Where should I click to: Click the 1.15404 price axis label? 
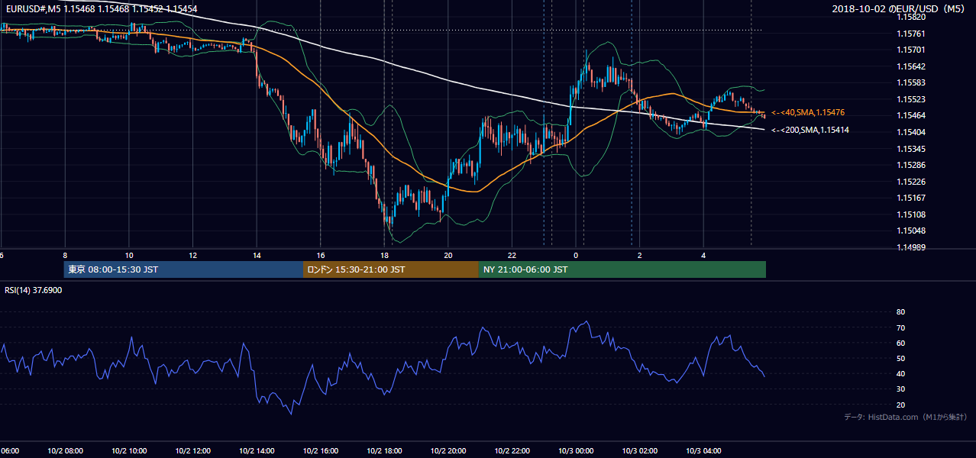910,132
